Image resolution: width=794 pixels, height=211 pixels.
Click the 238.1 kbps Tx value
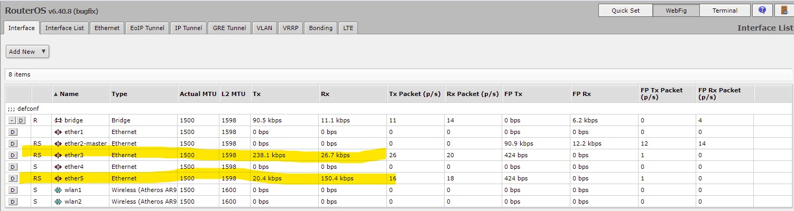[269, 155]
